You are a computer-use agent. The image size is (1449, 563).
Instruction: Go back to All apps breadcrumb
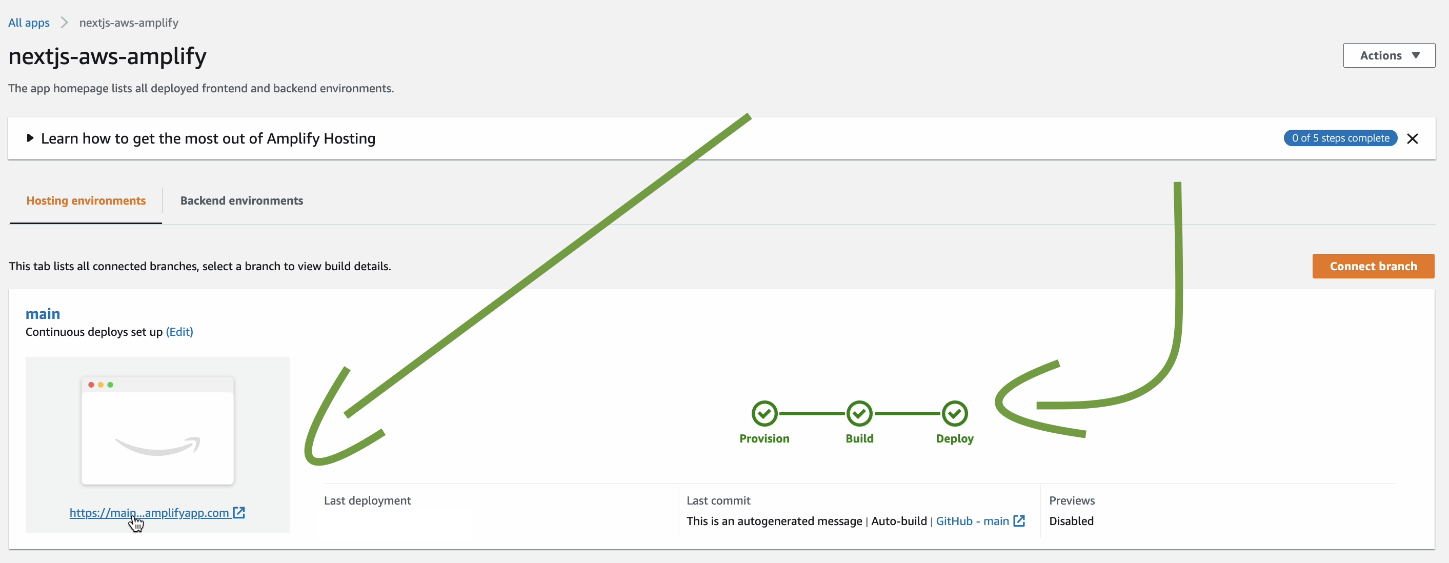pyautogui.click(x=29, y=23)
